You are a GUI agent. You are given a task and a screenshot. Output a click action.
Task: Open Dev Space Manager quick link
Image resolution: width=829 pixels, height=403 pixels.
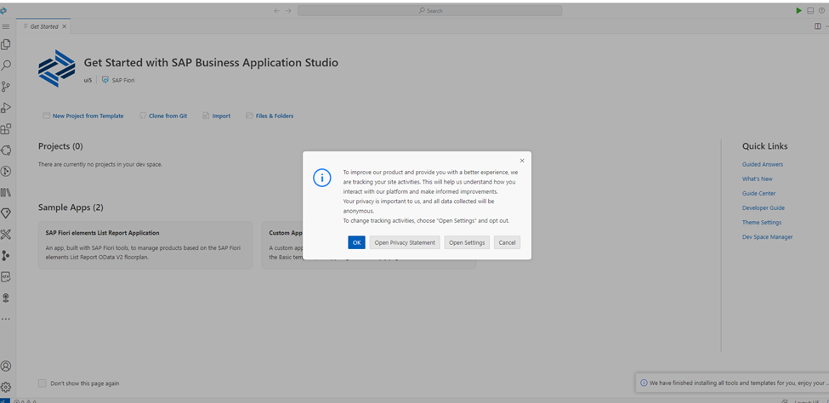(x=767, y=237)
